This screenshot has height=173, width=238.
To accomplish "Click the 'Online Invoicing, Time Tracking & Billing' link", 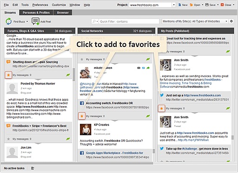I will pos(185,83).
